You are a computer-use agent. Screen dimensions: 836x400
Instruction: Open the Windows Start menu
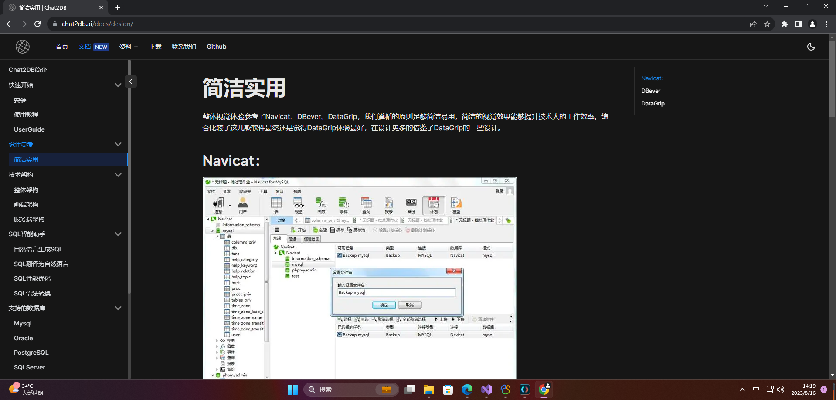pyautogui.click(x=292, y=390)
